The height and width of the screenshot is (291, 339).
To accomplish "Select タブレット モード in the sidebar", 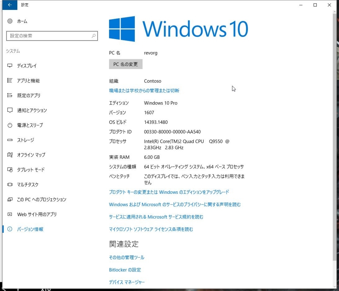I will click(x=31, y=170).
